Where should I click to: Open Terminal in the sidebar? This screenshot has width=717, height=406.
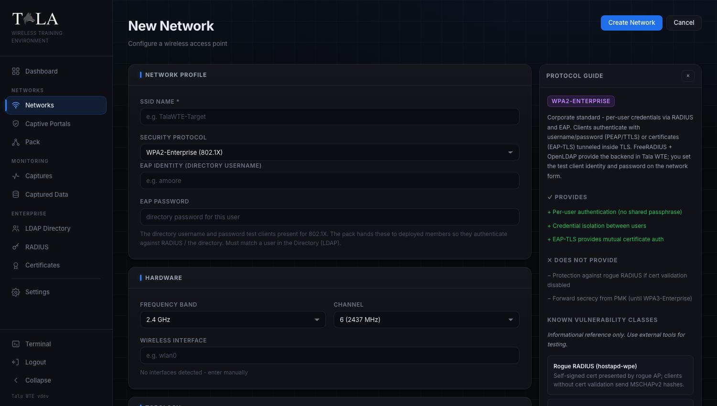56,344
